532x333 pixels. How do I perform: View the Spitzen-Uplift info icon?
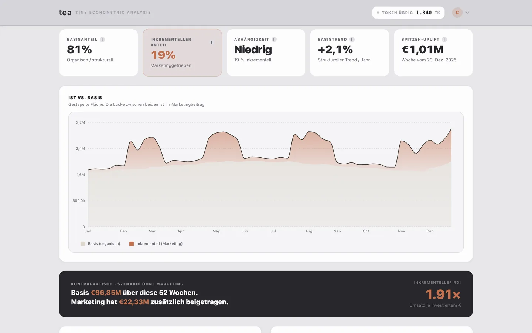tap(444, 40)
